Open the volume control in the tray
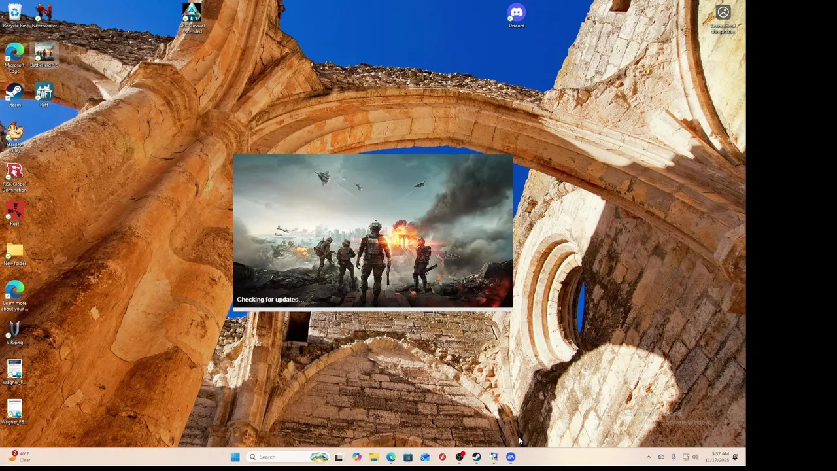This screenshot has height=471, width=837. 695,457
